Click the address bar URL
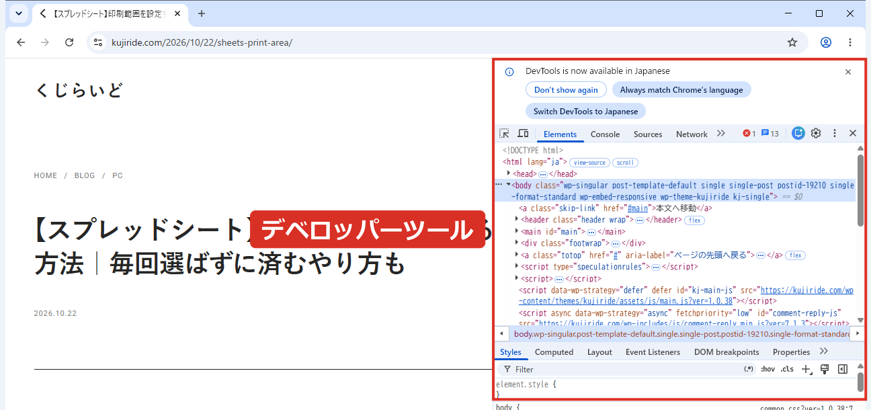 [202, 42]
